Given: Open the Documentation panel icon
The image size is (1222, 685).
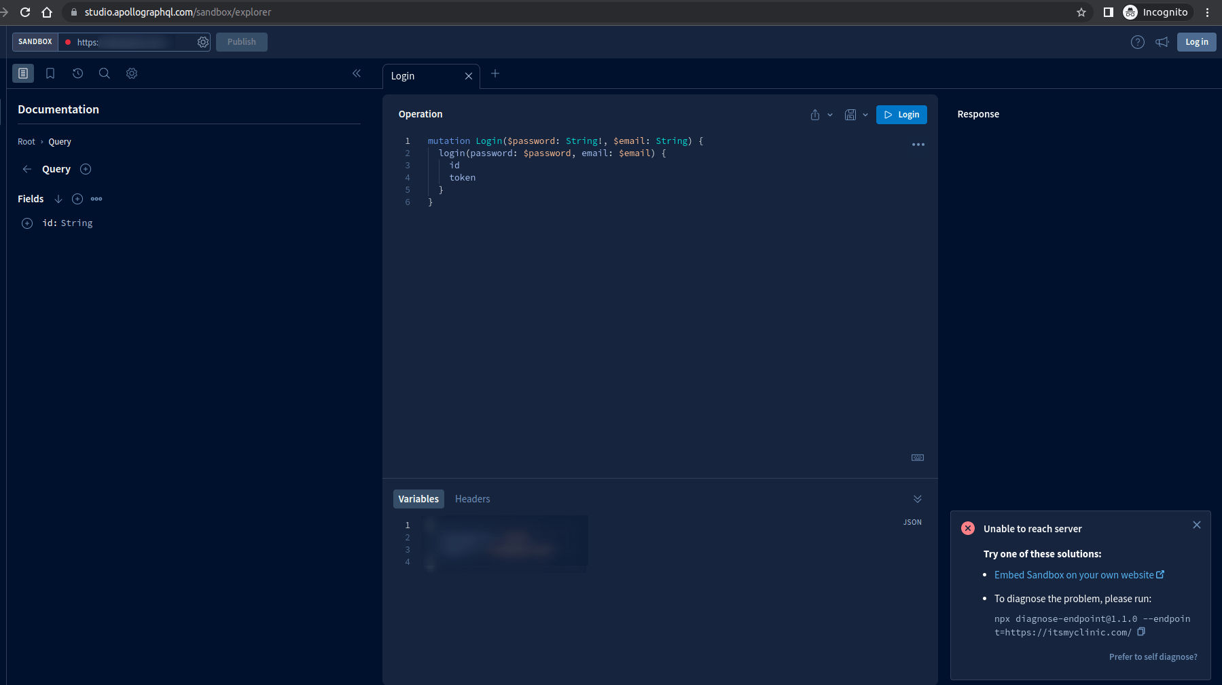Looking at the screenshot, I should 23,73.
